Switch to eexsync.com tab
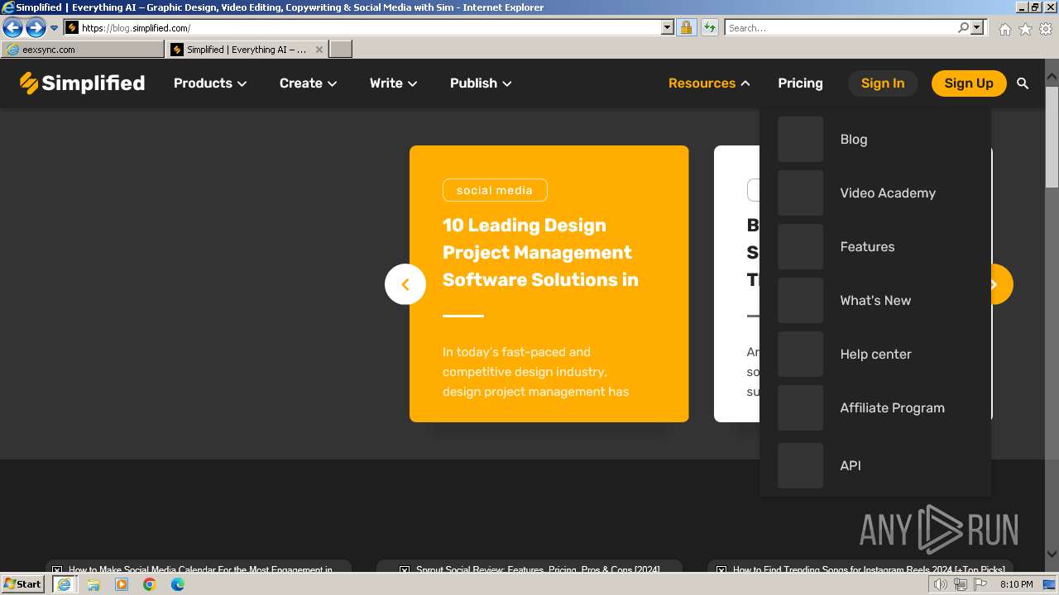The height and width of the screenshot is (595, 1059). click(x=83, y=50)
